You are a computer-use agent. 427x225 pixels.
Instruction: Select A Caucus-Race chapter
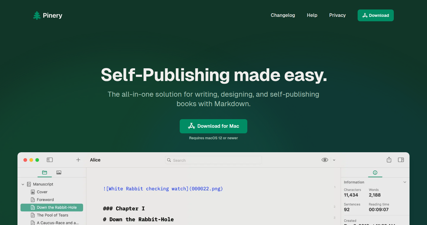point(58,223)
